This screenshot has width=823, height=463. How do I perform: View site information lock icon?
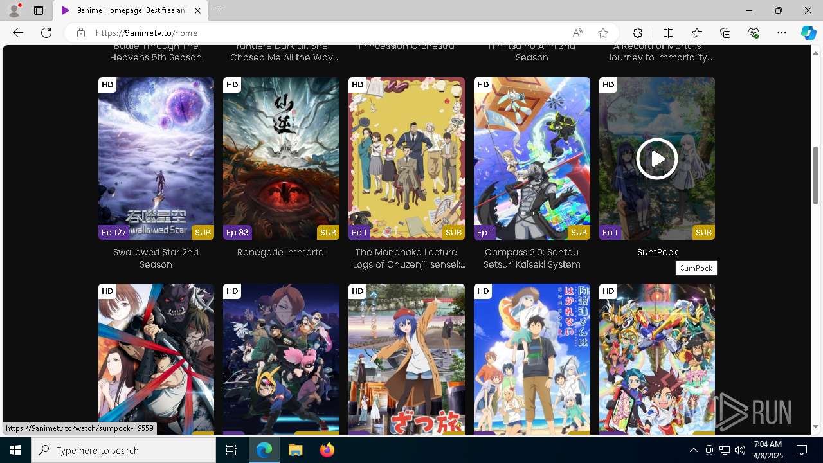tap(80, 33)
